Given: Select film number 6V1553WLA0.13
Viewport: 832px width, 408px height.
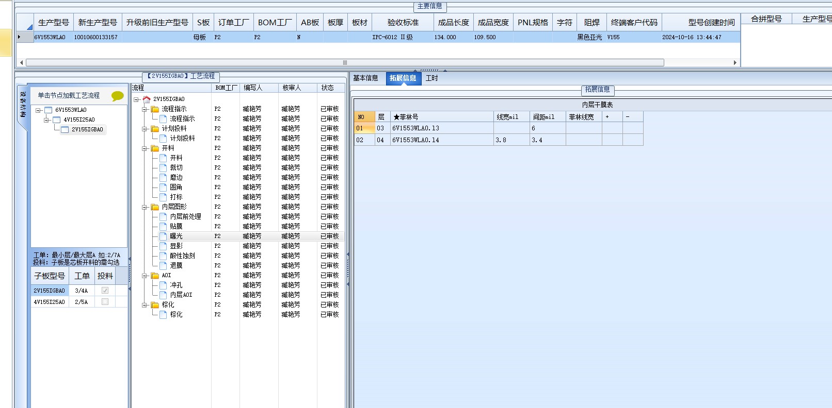Looking at the screenshot, I should 442,128.
